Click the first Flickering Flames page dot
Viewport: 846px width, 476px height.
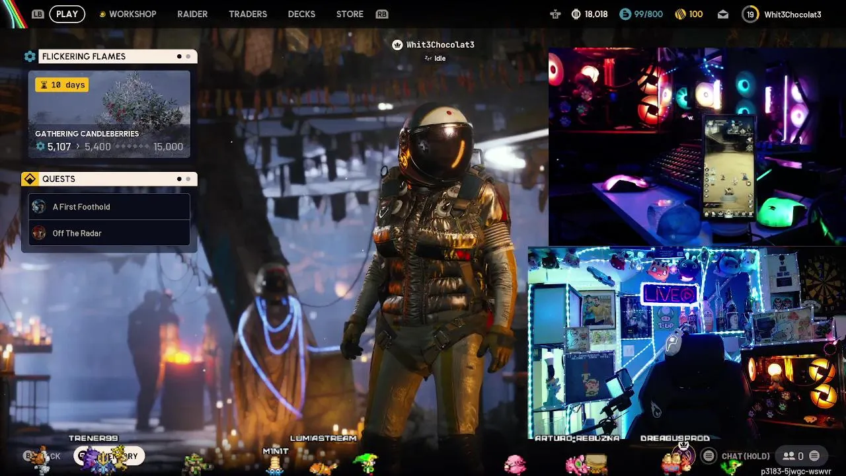click(x=179, y=56)
